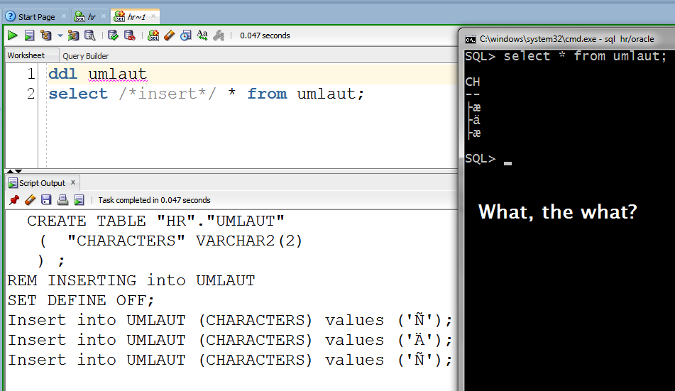Close the hr tab
Viewport: 675px width, 391px height.
click(104, 16)
